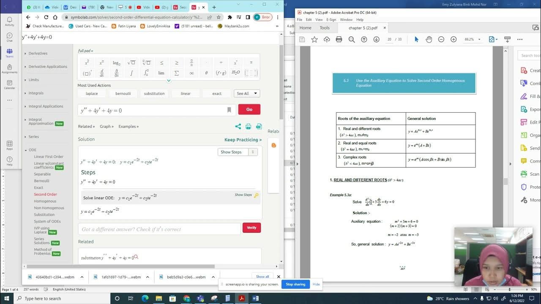541x304 pixels.
Task: Click the browser home button
Action: (x=55, y=17)
